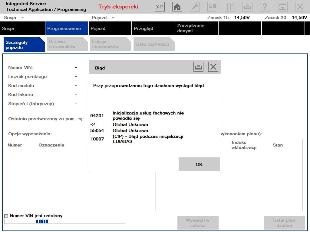Click the Zacisk 30 voltage value 14,50V
The height and width of the screenshot is (232, 310).
point(299,18)
